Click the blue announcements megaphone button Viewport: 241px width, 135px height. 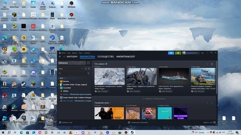[x=171, y=53]
